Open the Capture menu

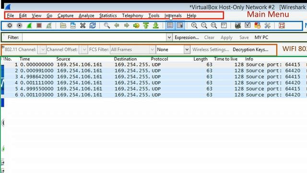pos(65,15)
